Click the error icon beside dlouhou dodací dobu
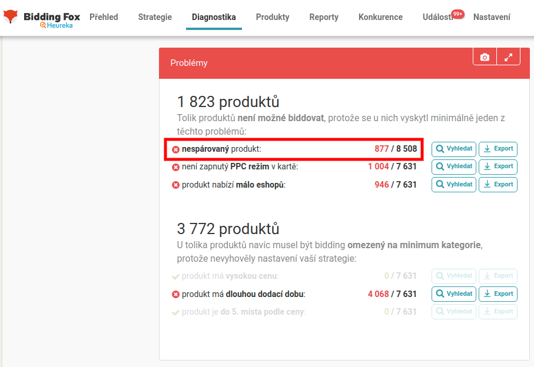 coord(175,295)
